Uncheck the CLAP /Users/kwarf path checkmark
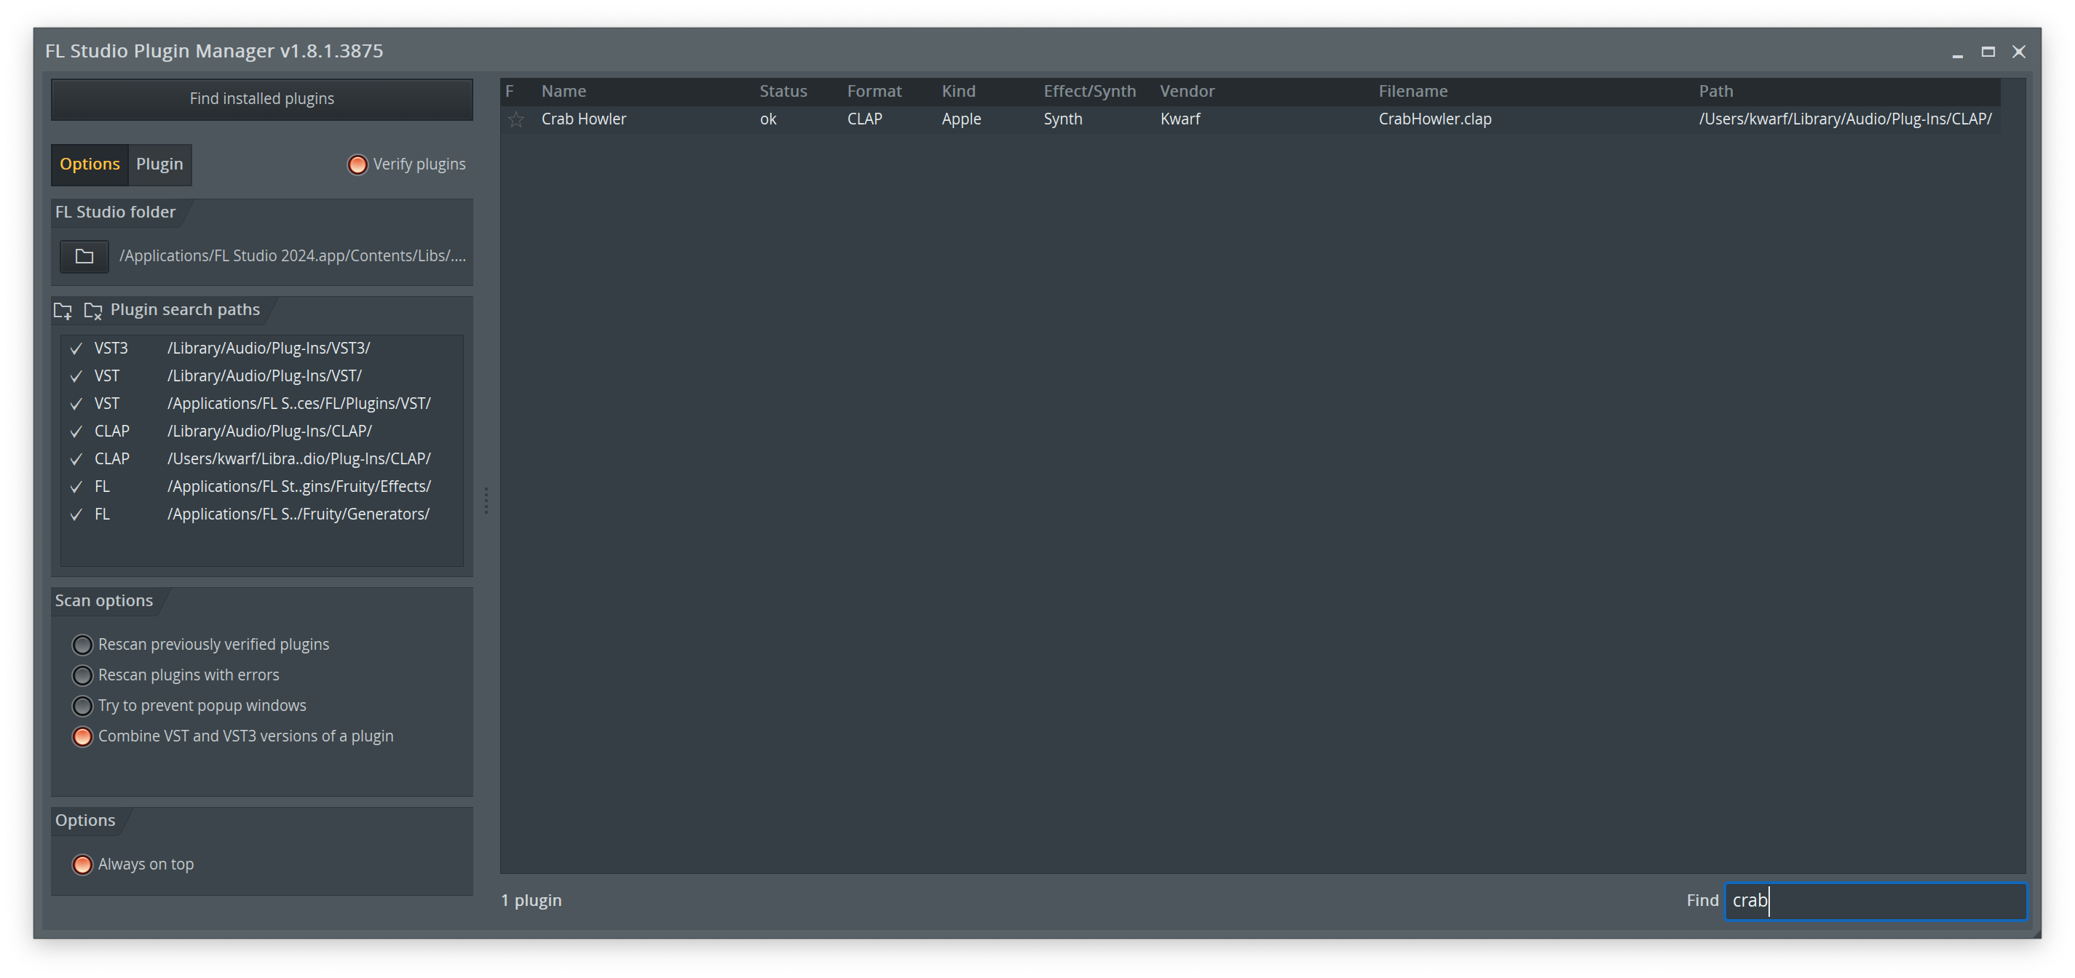 click(76, 459)
